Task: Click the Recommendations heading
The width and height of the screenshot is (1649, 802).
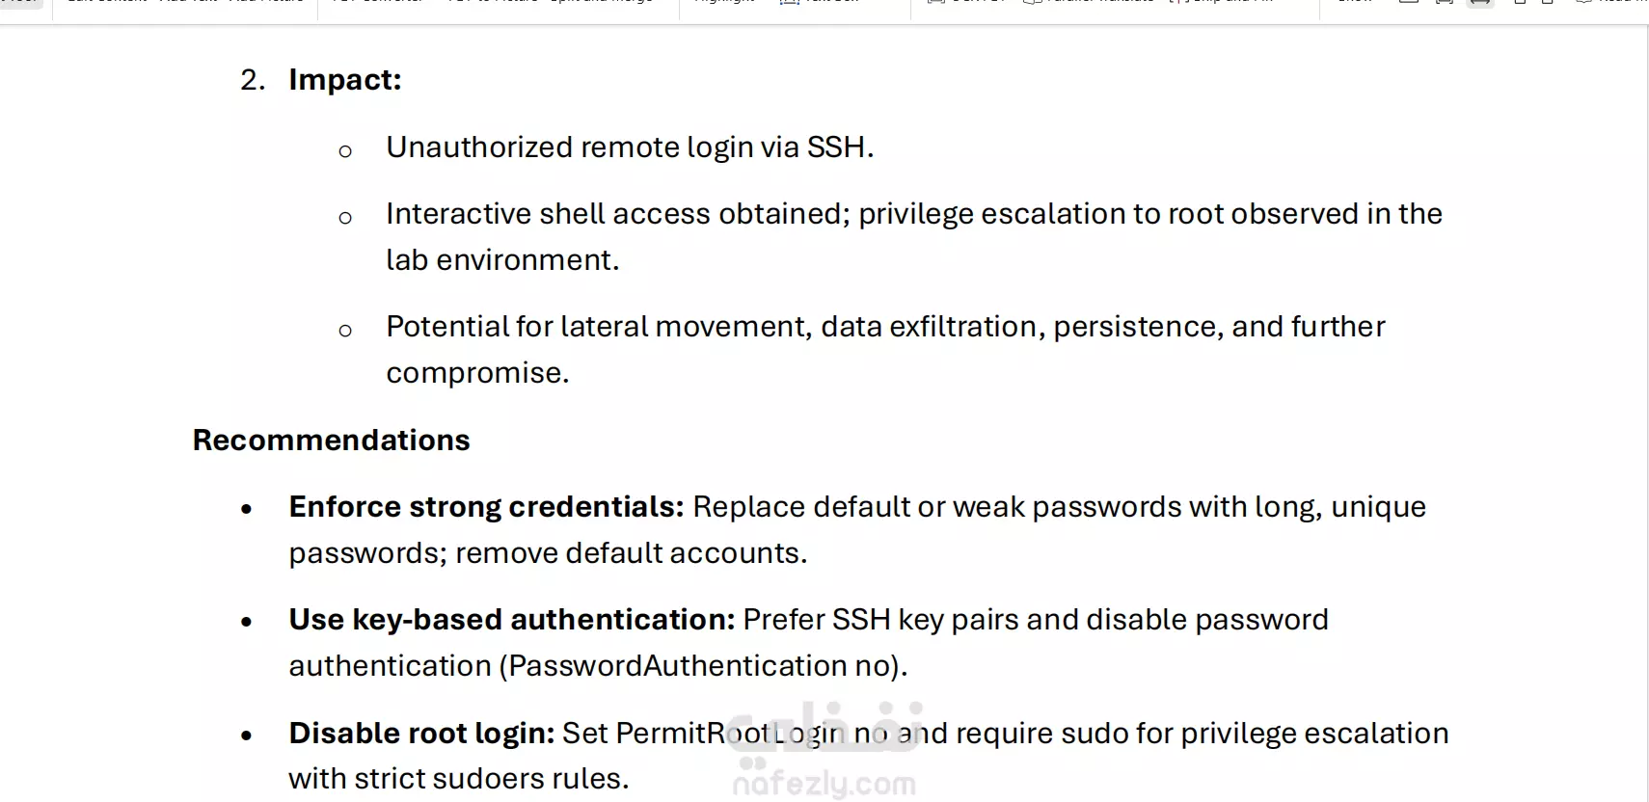Action: click(331, 441)
